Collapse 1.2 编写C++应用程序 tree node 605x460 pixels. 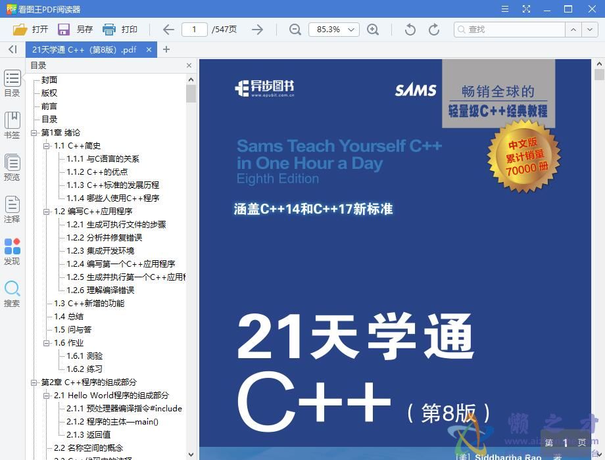[x=46, y=212]
